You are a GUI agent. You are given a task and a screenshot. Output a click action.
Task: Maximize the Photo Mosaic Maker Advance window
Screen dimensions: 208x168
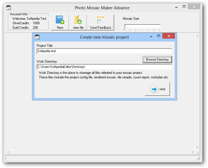pos(184,7)
